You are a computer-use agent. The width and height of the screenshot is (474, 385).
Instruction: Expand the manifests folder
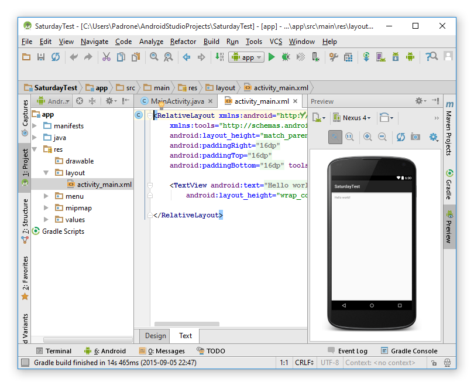[x=35, y=125]
